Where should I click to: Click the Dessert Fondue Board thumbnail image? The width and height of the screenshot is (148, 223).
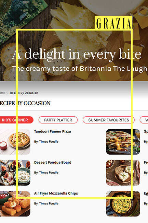click(x=15, y=173)
